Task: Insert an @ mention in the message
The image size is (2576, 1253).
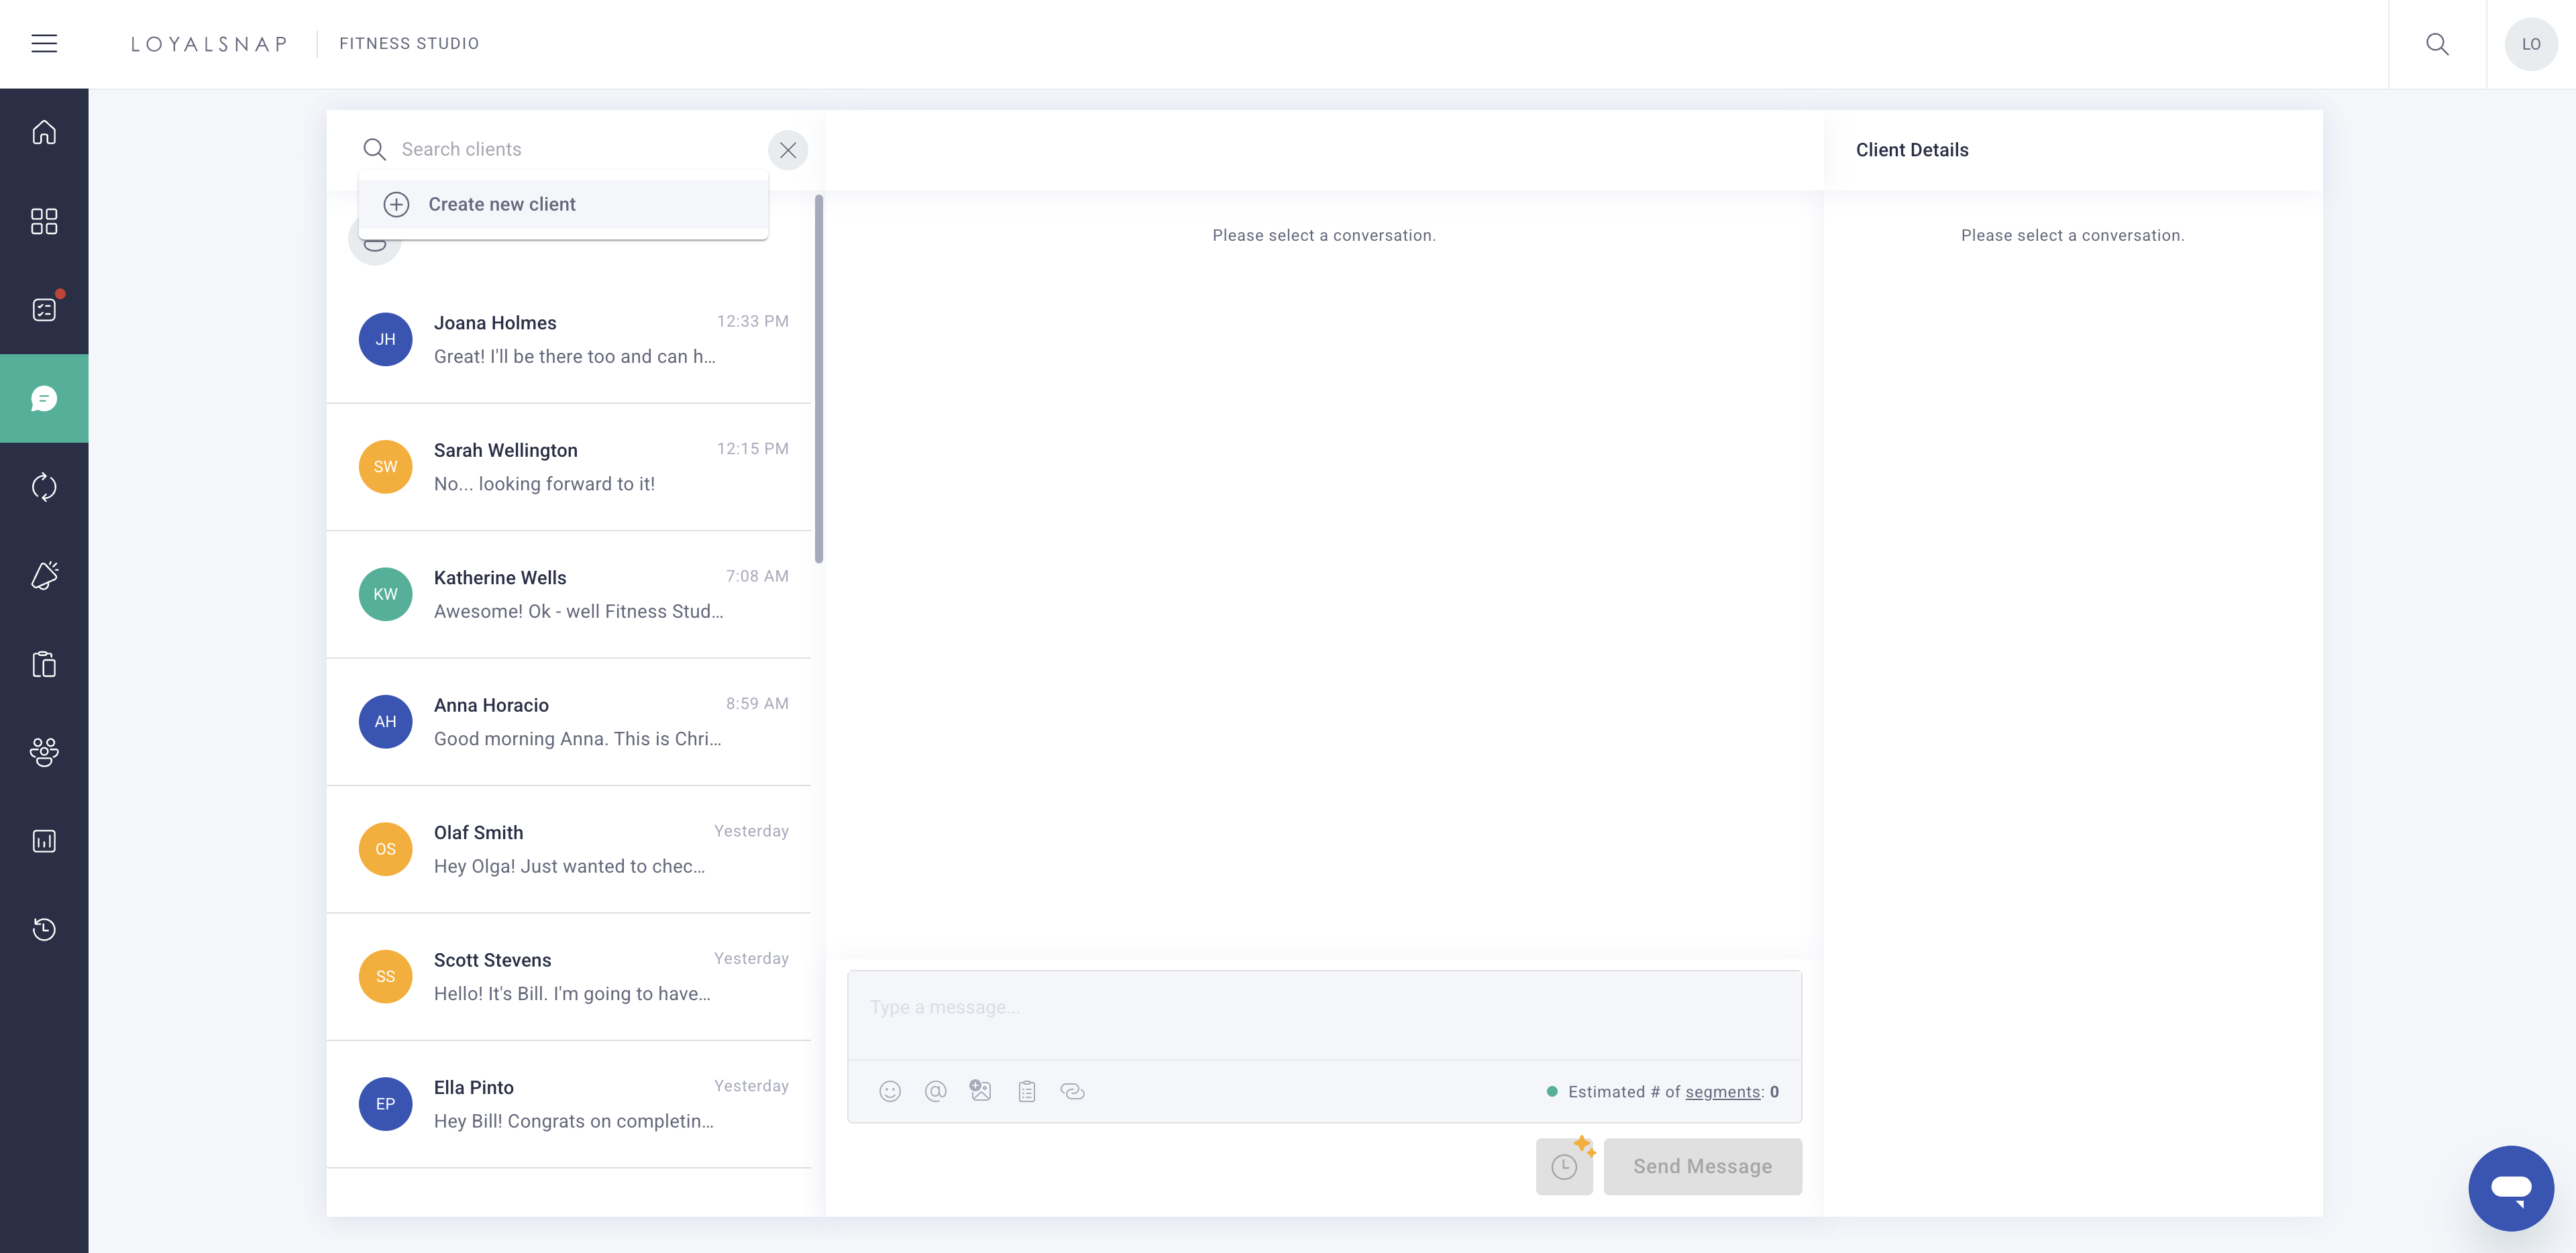Action: pos(935,1091)
